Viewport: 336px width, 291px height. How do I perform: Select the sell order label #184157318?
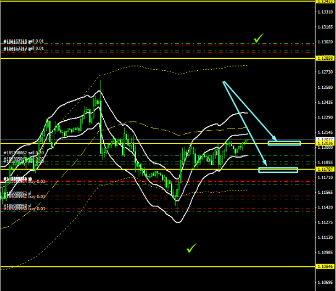pos(24,41)
